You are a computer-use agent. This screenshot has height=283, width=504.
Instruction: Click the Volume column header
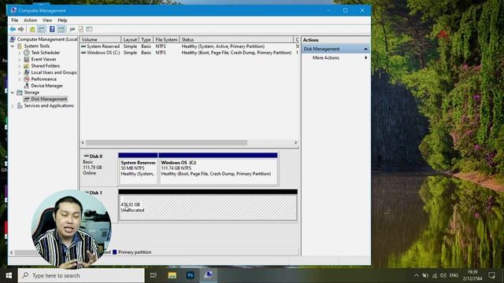pyautogui.click(x=100, y=40)
